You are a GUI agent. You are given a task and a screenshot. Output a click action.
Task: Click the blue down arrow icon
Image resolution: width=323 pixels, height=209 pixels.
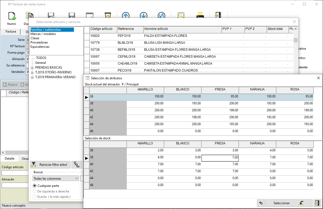[143, 15]
